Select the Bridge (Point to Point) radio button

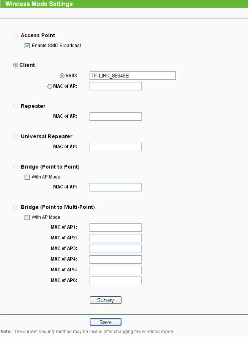[x=16, y=167]
